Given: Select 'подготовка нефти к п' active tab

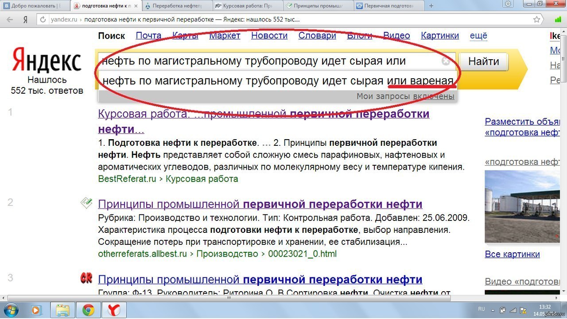Looking at the screenshot, I should click(x=106, y=6).
